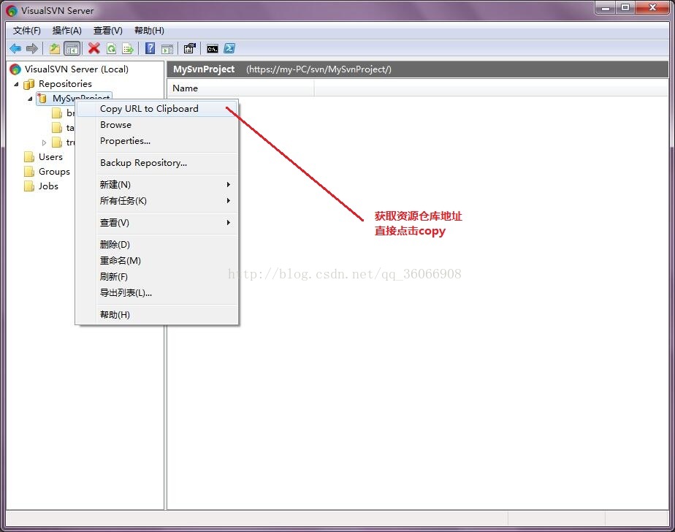
Task: Minimize the VisualSVN Server window
Action: pyautogui.click(x=606, y=7)
